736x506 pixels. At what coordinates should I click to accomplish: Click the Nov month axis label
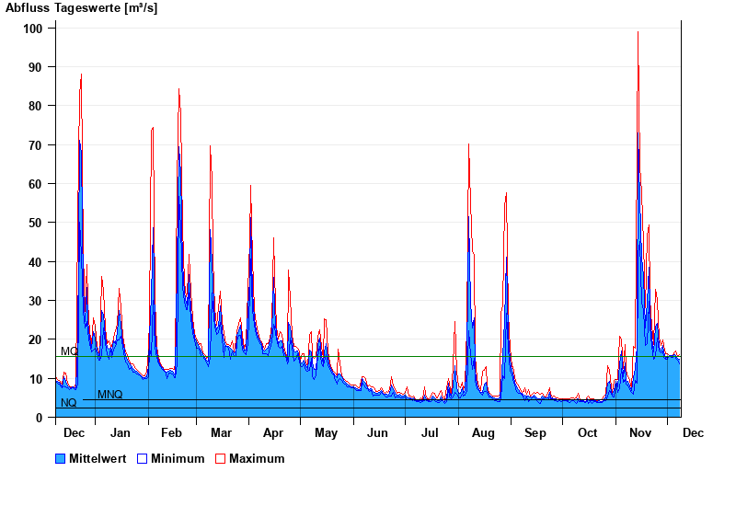click(640, 432)
